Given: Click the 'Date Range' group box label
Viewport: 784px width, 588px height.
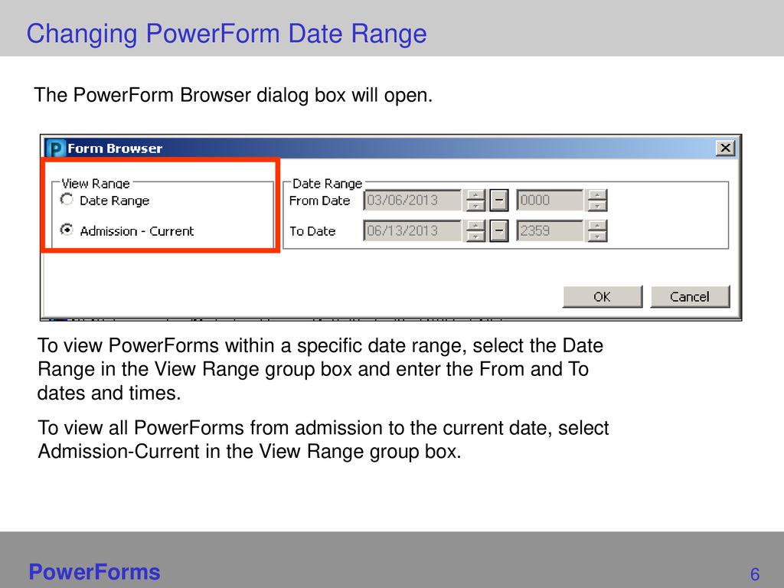Looking at the screenshot, I should [x=327, y=184].
